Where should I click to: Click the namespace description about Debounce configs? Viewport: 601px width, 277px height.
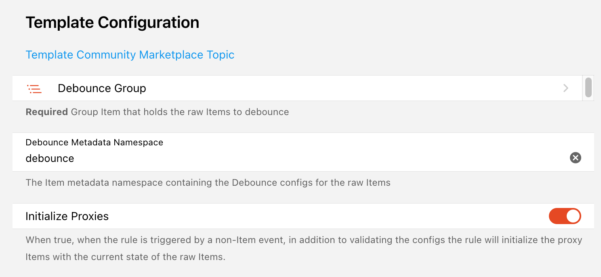(208, 183)
